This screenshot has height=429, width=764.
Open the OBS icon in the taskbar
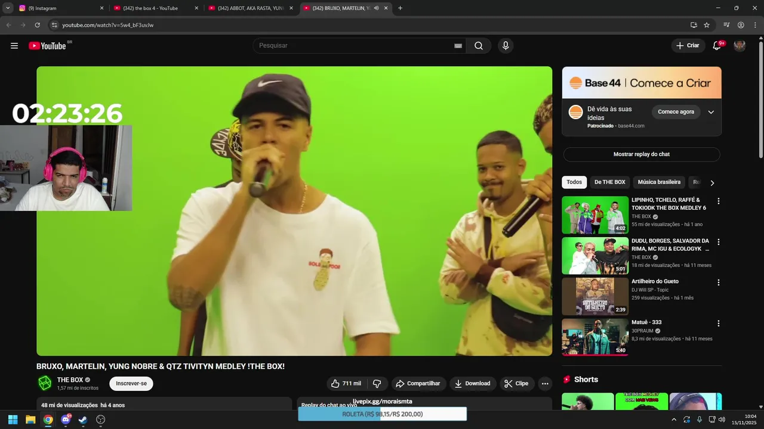pyautogui.click(x=100, y=419)
